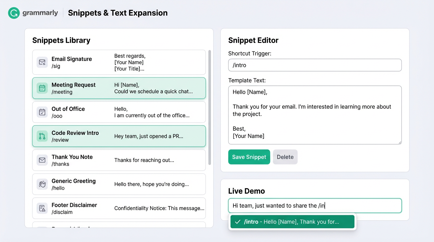The image size is (434, 242).
Task: Click the checkmark in the suggestion popup
Action: 238,222
